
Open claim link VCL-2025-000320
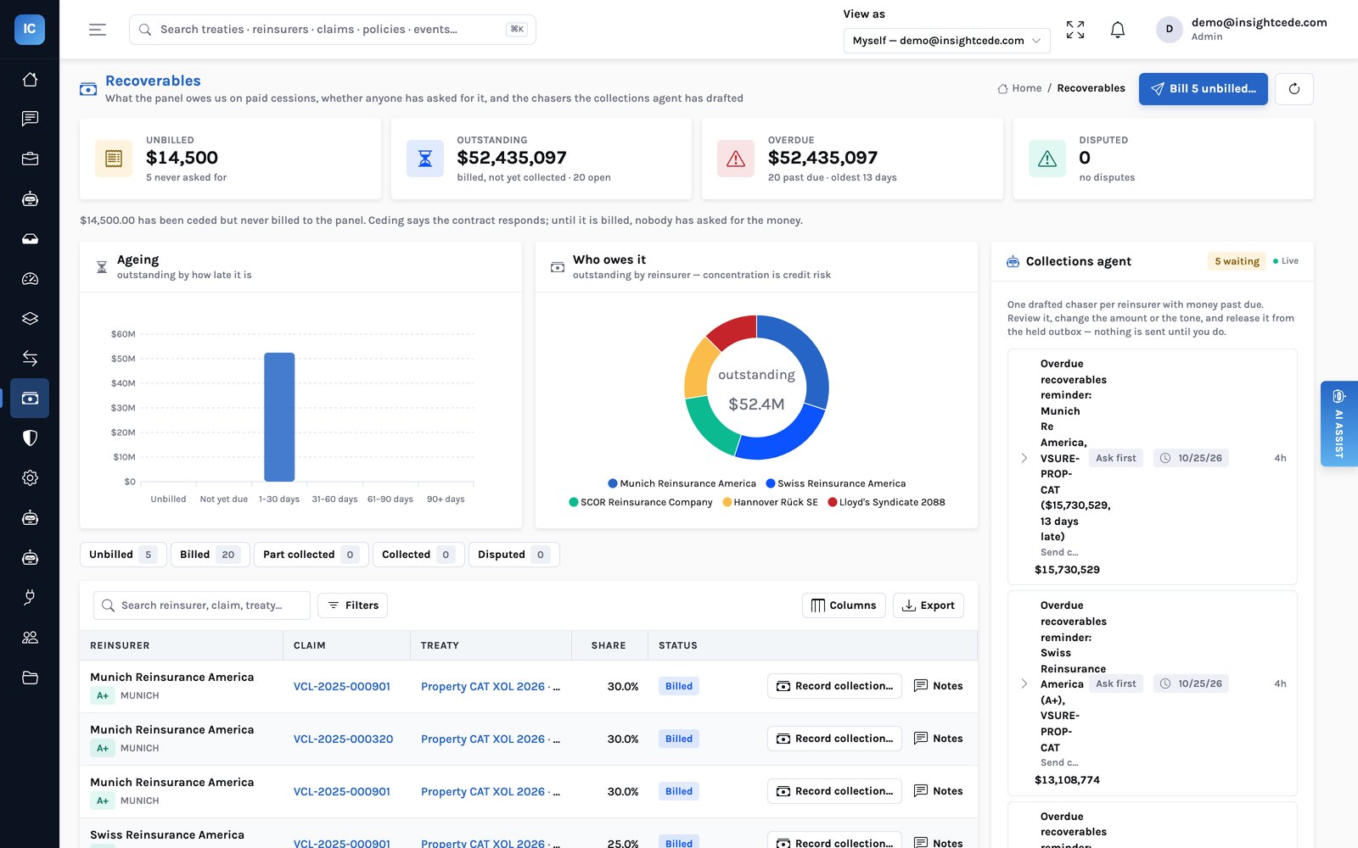pyautogui.click(x=343, y=739)
